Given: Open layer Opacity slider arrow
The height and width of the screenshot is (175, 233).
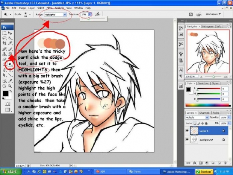Looking at the screenshot, I should tap(229, 117).
